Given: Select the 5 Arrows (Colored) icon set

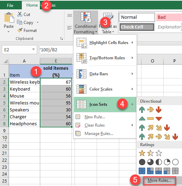Looking at the screenshot, I should coord(158,136).
